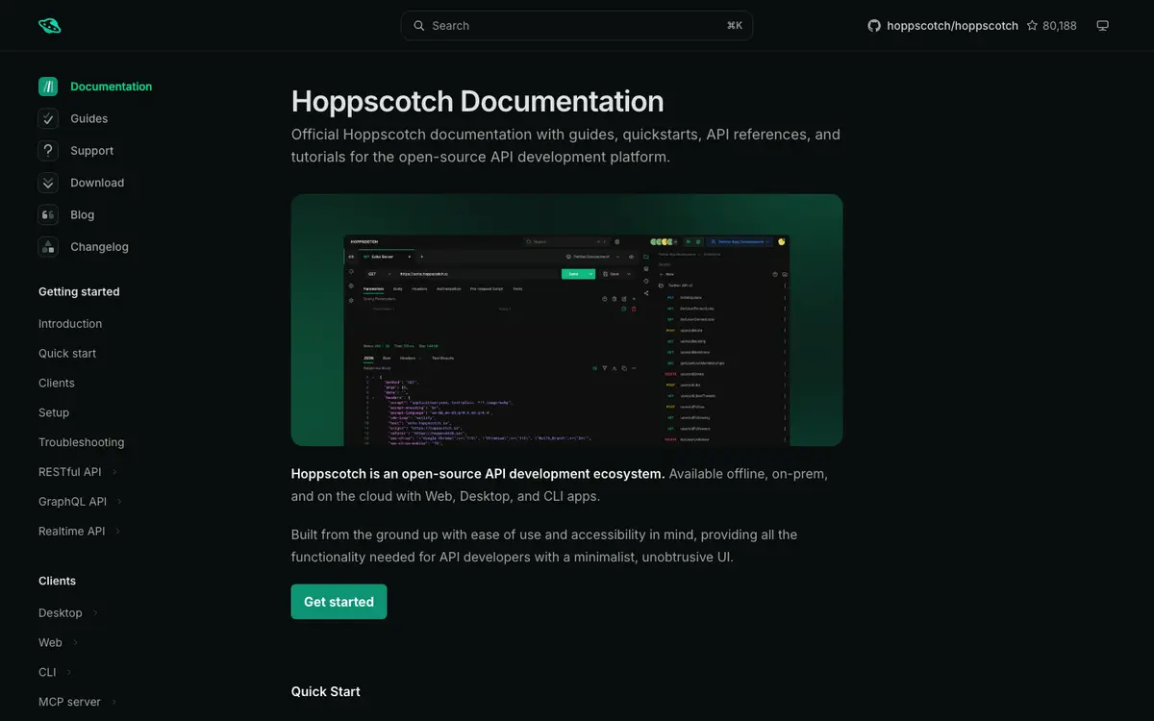The height and width of the screenshot is (721, 1154).
Task: Select the GraphQL API item
Action: pyautogui.click(x=73, y=502)
